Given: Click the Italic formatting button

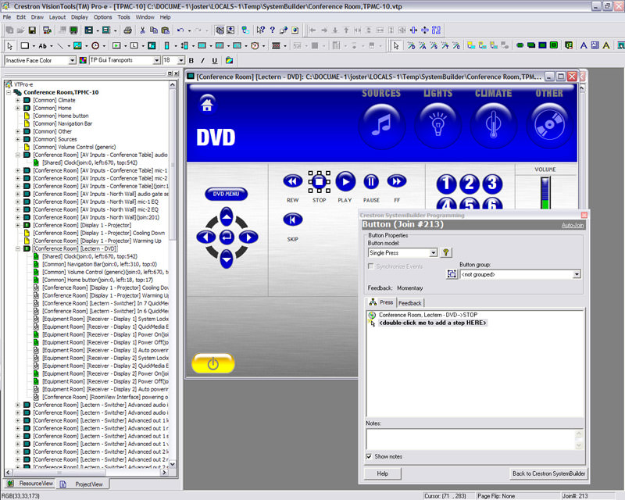Looking at the screenshot, I should click(x=203, y=61).
